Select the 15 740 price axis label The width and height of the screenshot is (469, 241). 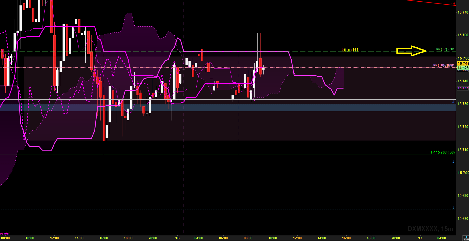click(463, 81)
